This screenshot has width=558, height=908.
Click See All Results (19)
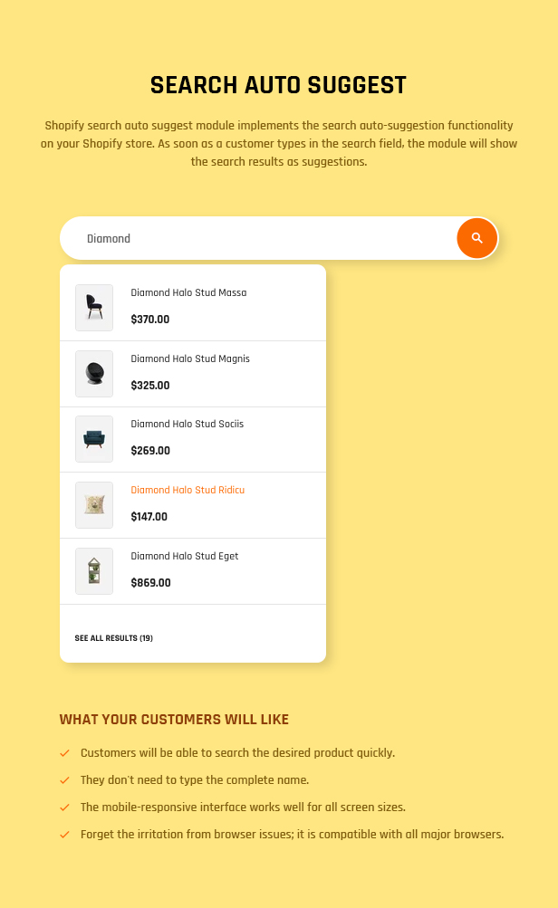(x=113, y=638)
